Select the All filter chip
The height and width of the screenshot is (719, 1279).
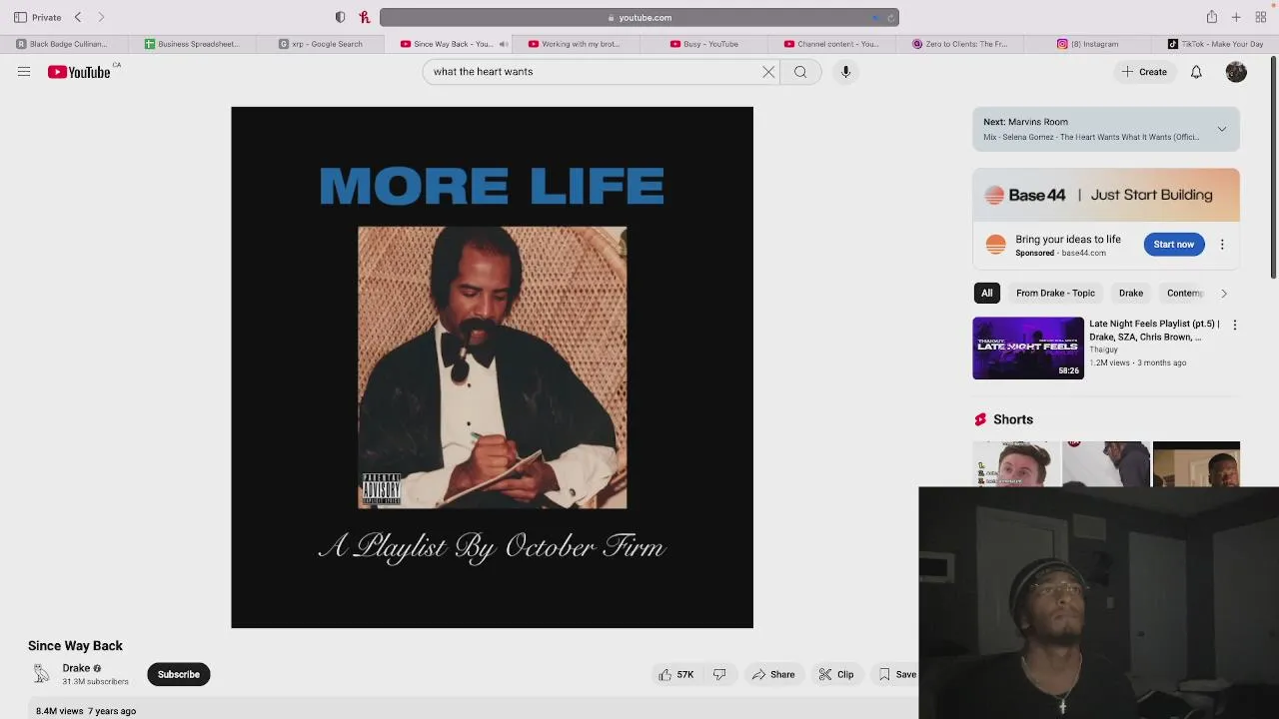pos(986,293)
